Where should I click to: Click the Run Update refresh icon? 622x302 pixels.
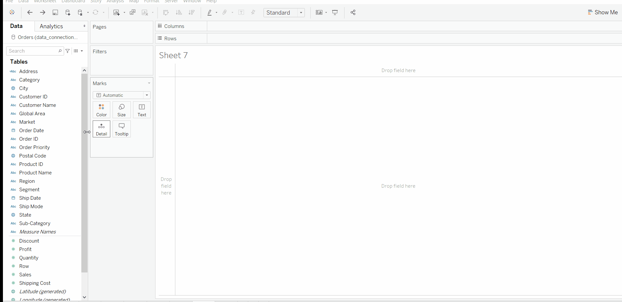(x=96, y=12)
